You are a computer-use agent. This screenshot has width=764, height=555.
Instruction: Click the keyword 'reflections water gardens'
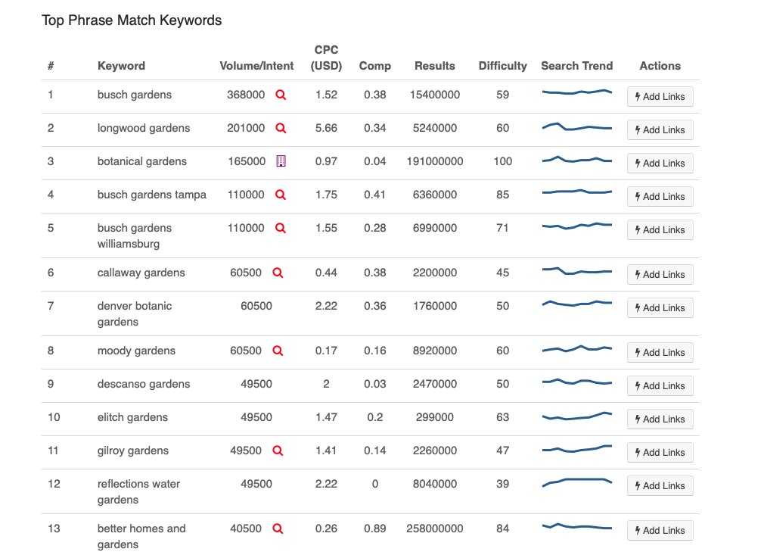click(x=139, y=492)
